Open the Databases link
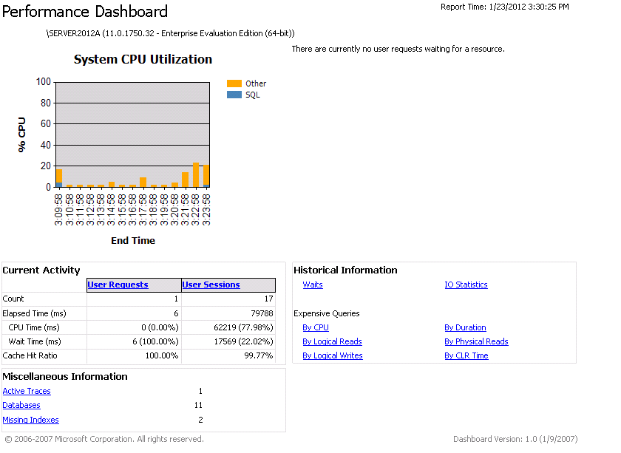 [21, 405]
